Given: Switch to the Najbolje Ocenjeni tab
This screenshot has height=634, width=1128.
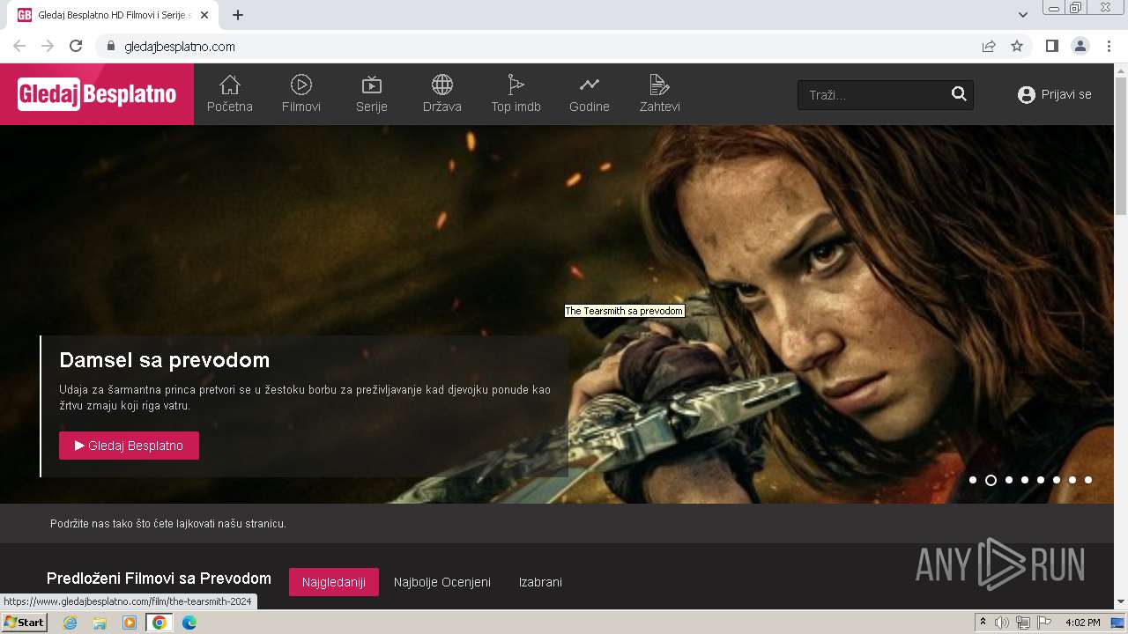Looking at the screenshot, I should click(442, 582).
